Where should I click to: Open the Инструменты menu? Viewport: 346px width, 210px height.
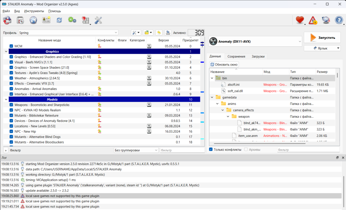(34, 11)
